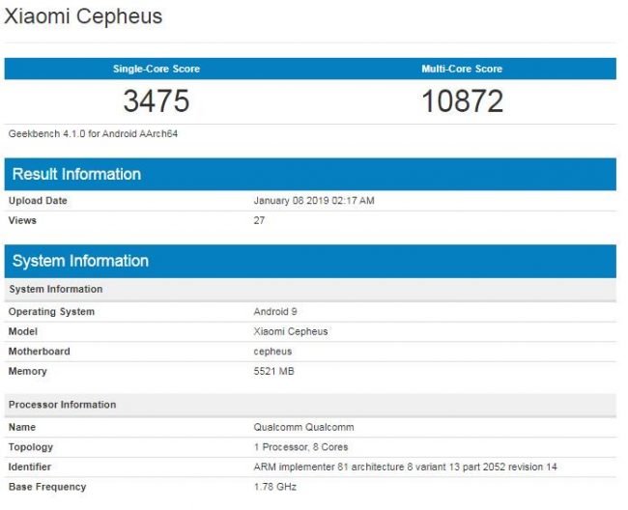The height and width of the screenshot is (510, 628).
Task: Click the Processor Information subheader row
Action: pyautogui.click(x=310, y=405)
